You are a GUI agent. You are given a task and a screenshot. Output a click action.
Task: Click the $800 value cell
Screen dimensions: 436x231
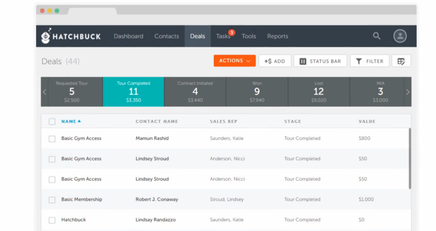click(x=364, y=138)
